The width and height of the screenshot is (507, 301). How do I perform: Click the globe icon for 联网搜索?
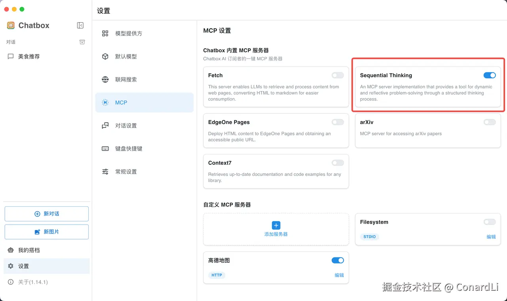[105, 80]
